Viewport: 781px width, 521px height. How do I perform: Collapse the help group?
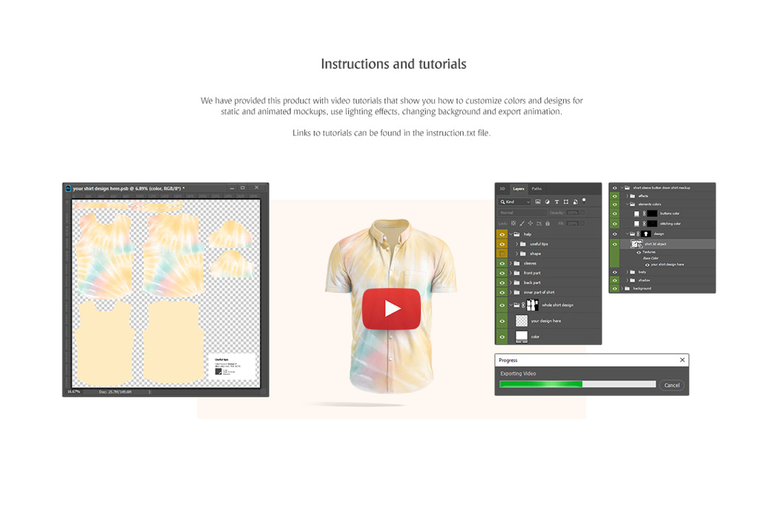pyautogui.click(x=511, y=234)
